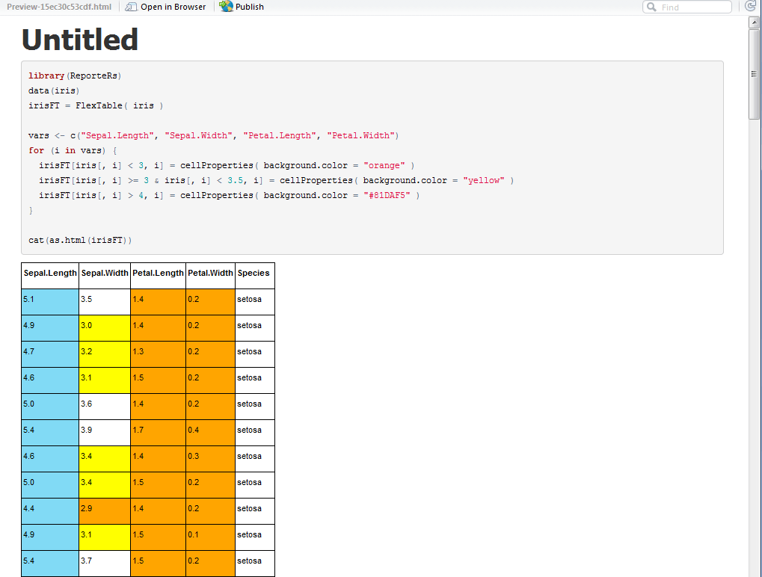Click the orange cell containing 2.9
762x577 pixels.
point(104,510)
